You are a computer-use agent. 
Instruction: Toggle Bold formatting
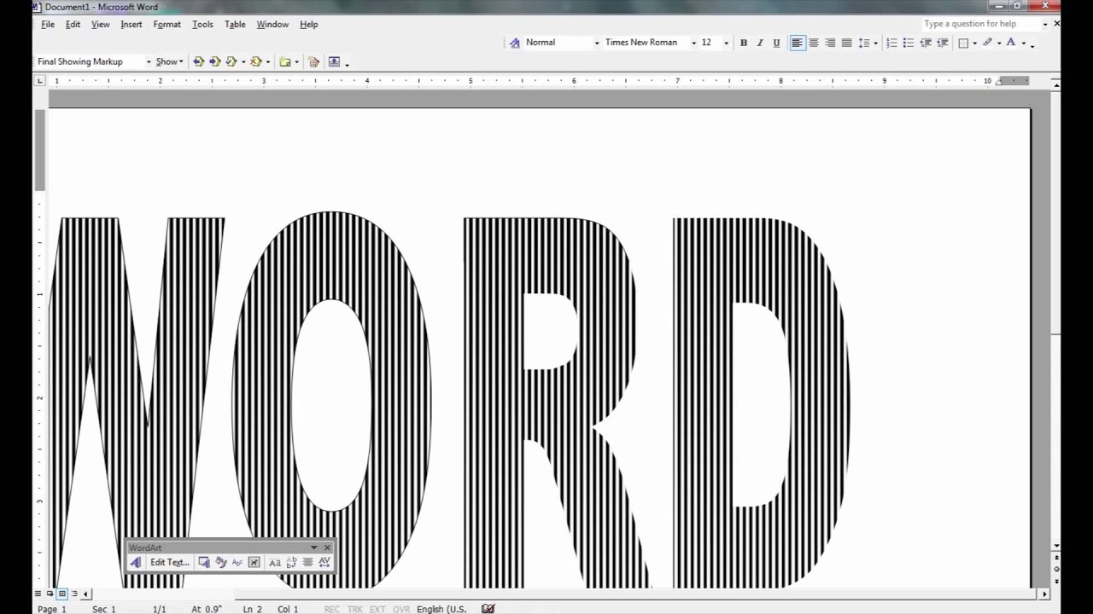[744, 43]
